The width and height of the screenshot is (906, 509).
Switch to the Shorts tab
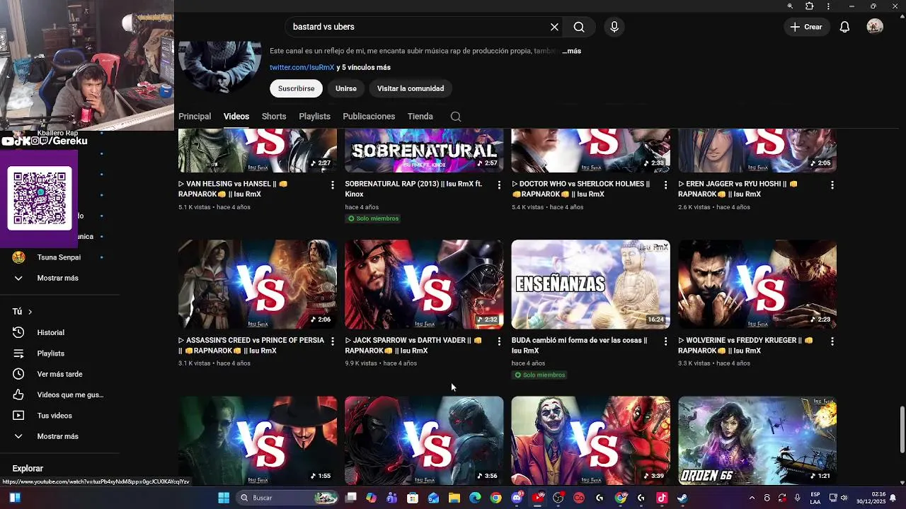(274, 116)
